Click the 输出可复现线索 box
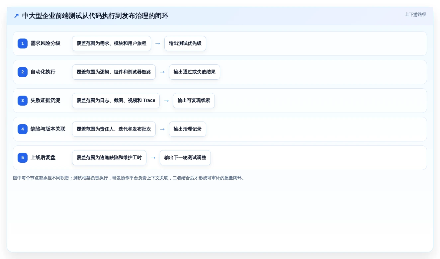The height and width of the screenshot is (259, 440). (x=194, y=101)
